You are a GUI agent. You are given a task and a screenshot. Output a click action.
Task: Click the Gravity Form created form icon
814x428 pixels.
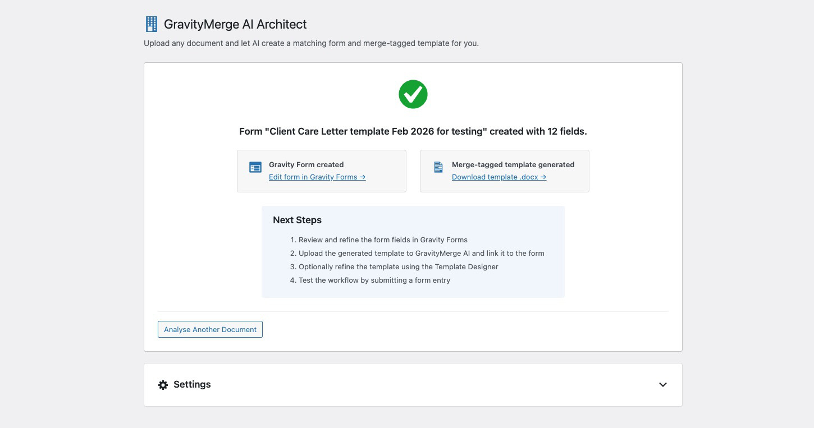pyautogui.click(x=255, y=167)
